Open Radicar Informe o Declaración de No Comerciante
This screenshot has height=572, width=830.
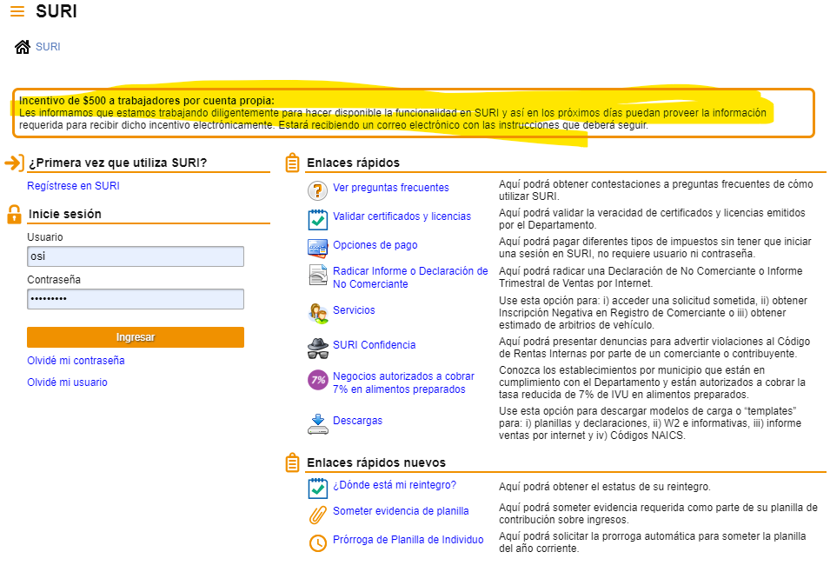pos(410,277)
